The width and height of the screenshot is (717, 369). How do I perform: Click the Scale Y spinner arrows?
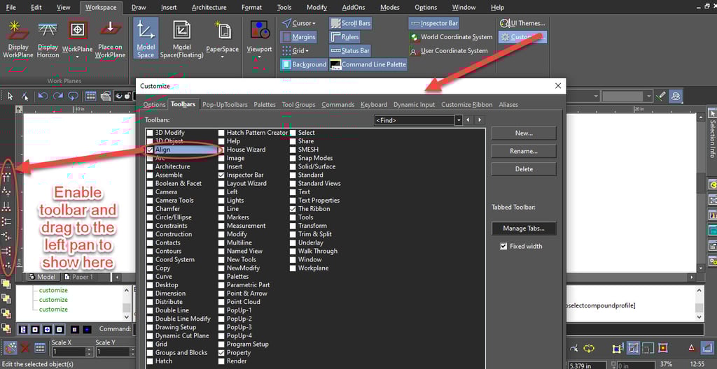coord(132,352)
